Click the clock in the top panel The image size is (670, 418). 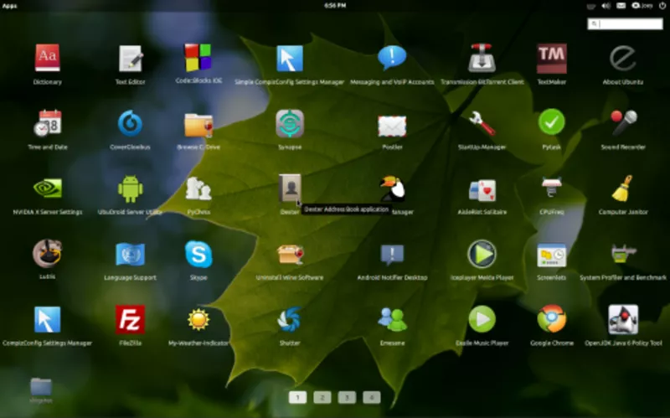(x=335, y=6)
